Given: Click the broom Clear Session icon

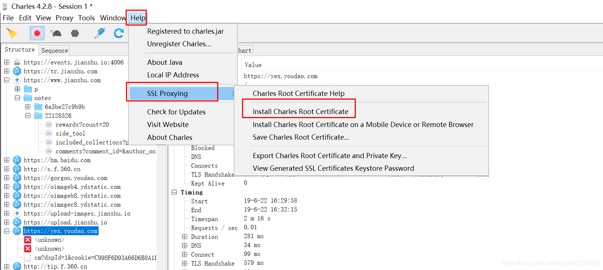Looking at the screenshot, I should pyautogui.click(x=12, y=33).
